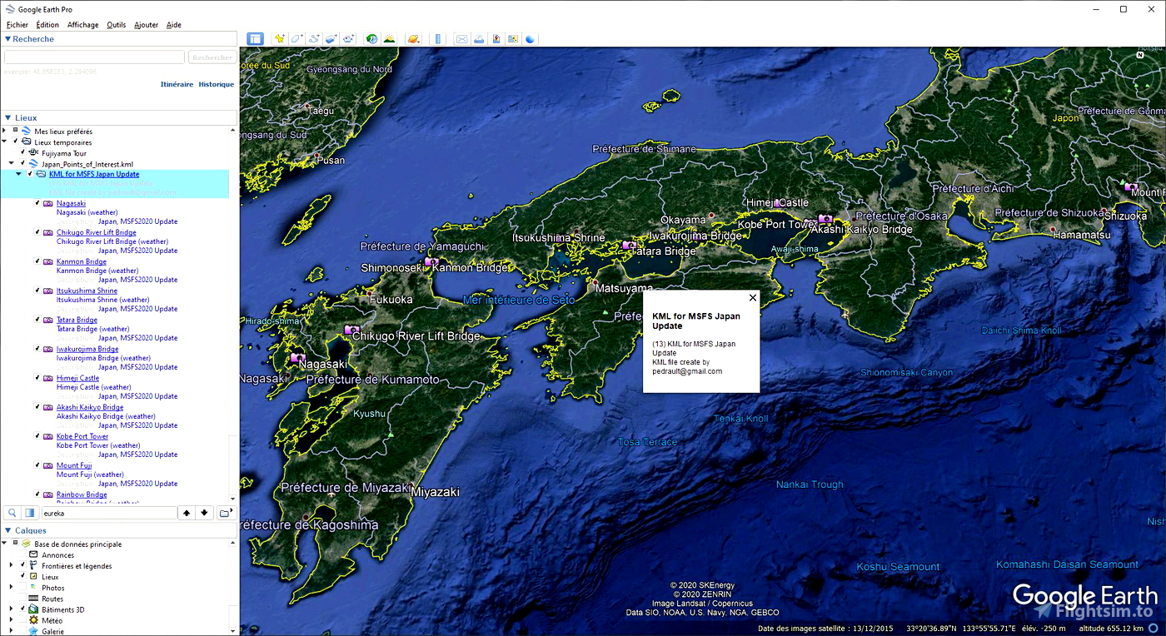This screenshot has height=636, width=1166.
Task: Toggle the Himeji Castle checkbox
Action: coord(37,378)
